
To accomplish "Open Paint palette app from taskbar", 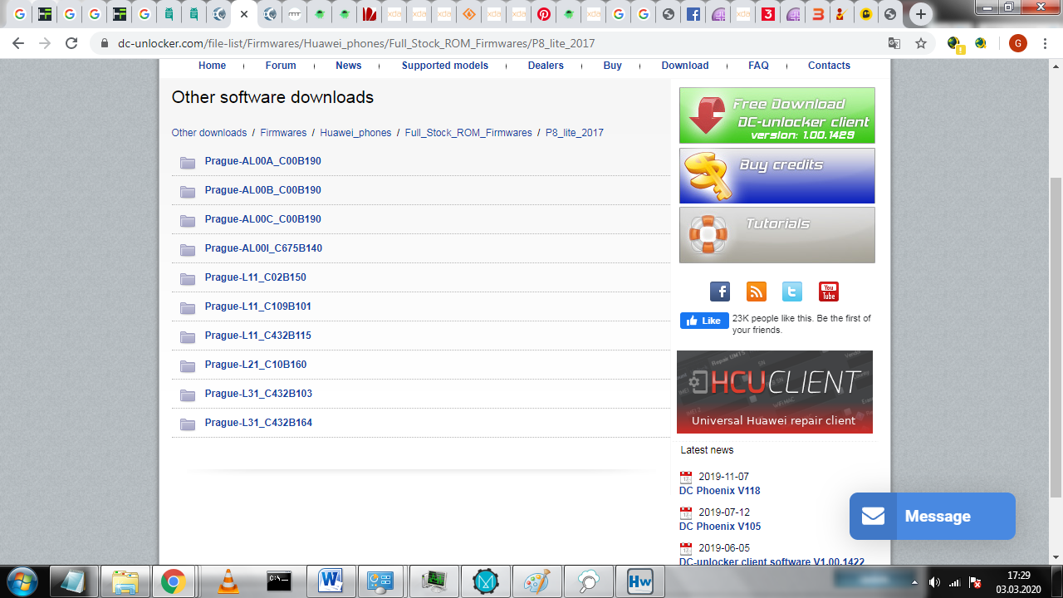I will [x=536, y=581].
